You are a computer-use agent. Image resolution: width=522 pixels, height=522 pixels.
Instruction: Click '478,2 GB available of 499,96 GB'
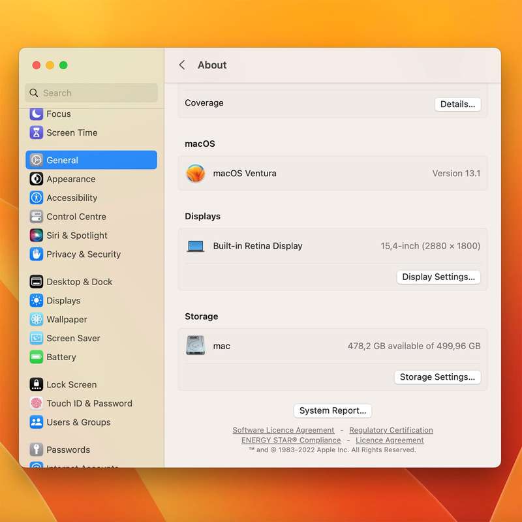coord(414,346)
